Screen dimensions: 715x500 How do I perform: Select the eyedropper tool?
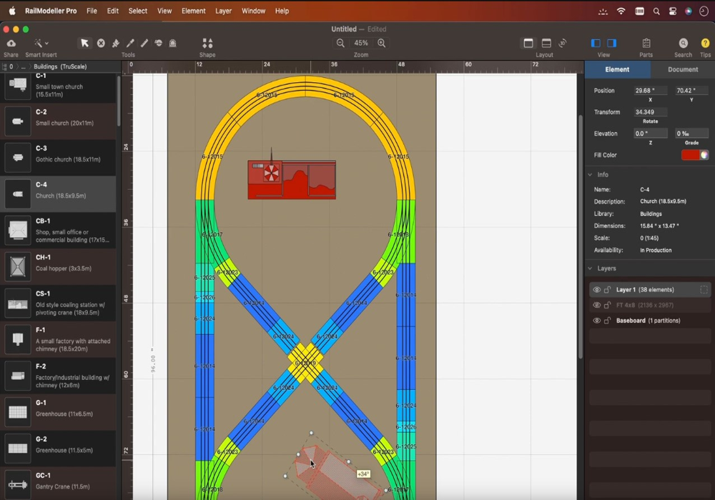(x=130, y=44)
